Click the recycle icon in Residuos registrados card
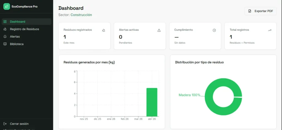This screenshot has width=282, height=130. [104, 30]
